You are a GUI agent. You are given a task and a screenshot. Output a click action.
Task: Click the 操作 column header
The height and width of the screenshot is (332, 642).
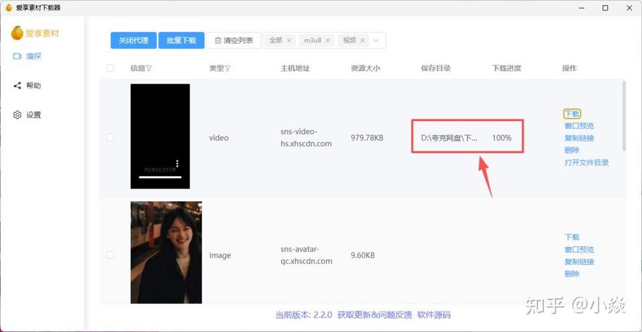point(569,68)
